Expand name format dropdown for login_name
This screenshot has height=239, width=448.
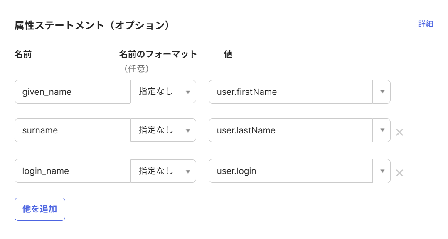(x=163, y=171)
